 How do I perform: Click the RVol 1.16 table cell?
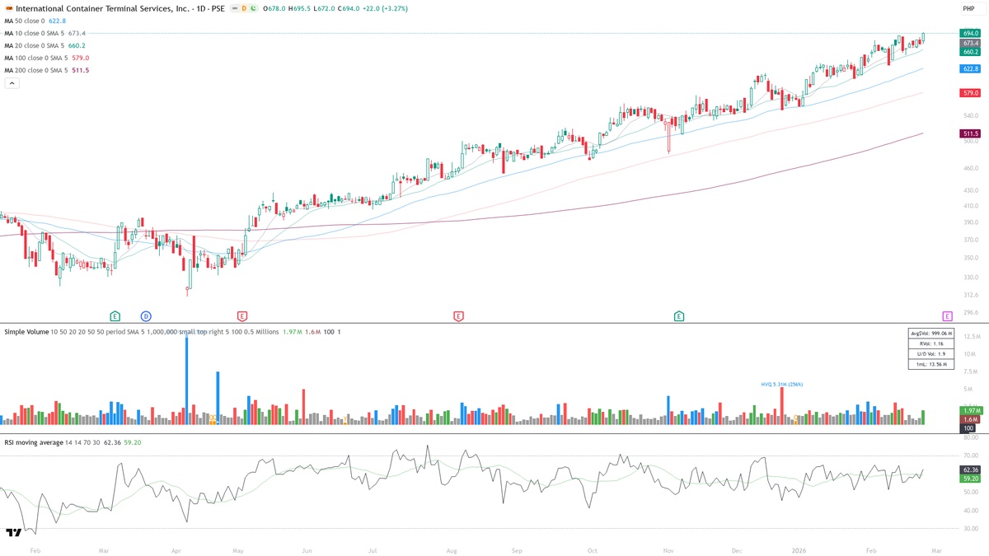[x=931, y=343]
